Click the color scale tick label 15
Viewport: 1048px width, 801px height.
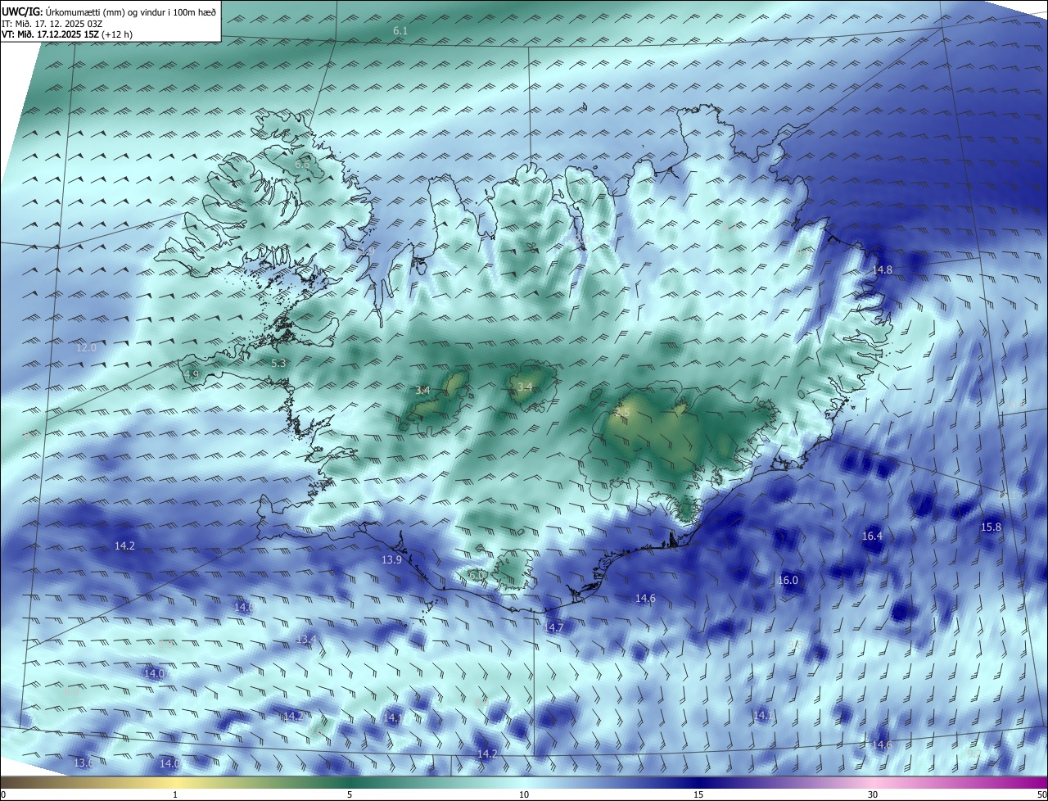(x=698, y=794)
